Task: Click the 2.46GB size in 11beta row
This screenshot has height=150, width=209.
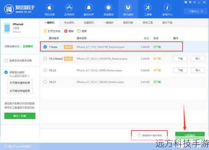Action: tap(145, 47)
